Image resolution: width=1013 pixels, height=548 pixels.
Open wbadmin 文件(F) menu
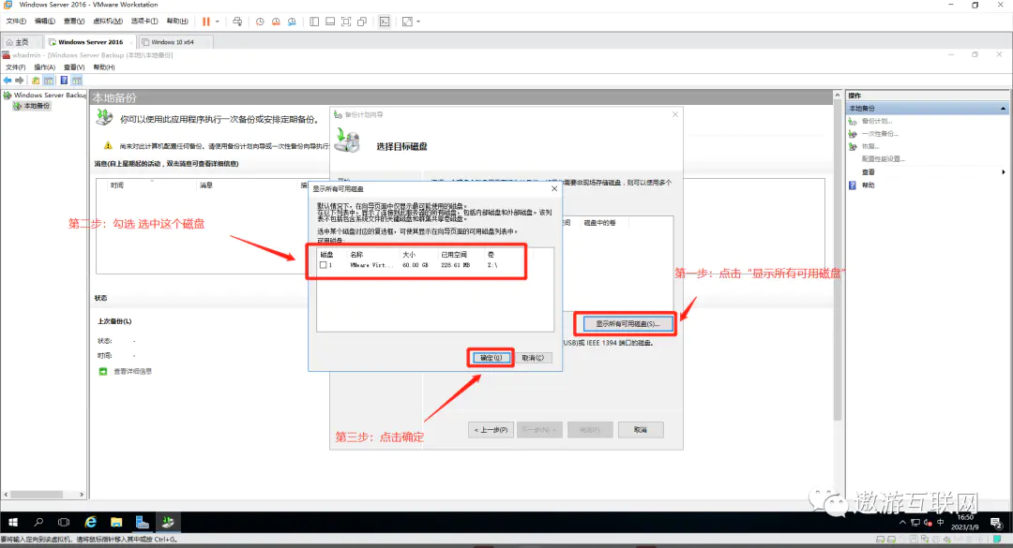click(x=16, y=67)
